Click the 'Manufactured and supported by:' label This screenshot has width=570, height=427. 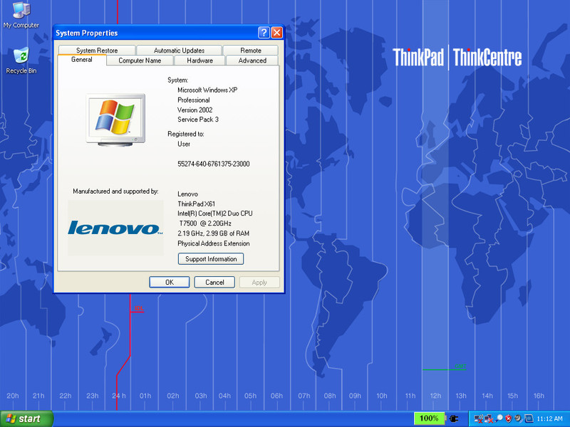[115, 191]
